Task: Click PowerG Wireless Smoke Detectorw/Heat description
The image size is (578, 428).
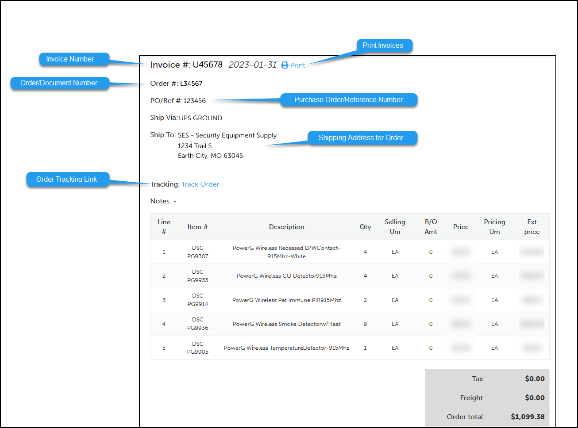Action: point(287,324)
